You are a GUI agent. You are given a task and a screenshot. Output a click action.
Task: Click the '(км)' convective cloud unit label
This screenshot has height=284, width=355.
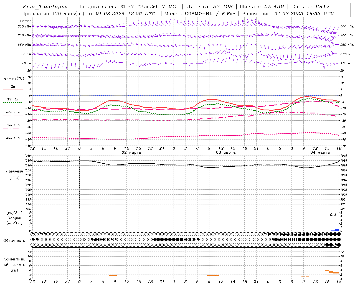[x=14, y=270]
